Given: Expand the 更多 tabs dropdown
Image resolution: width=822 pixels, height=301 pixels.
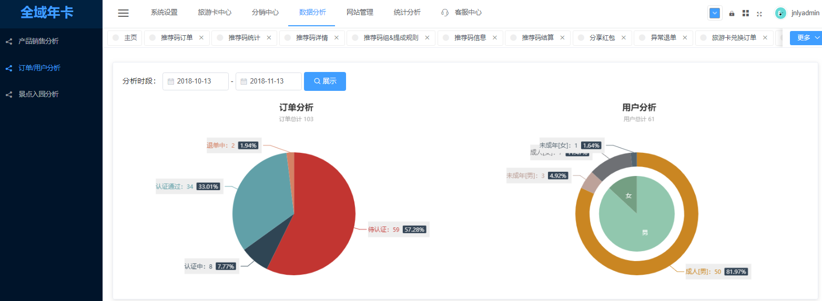Looking at the screenshot, I should 806,38.
